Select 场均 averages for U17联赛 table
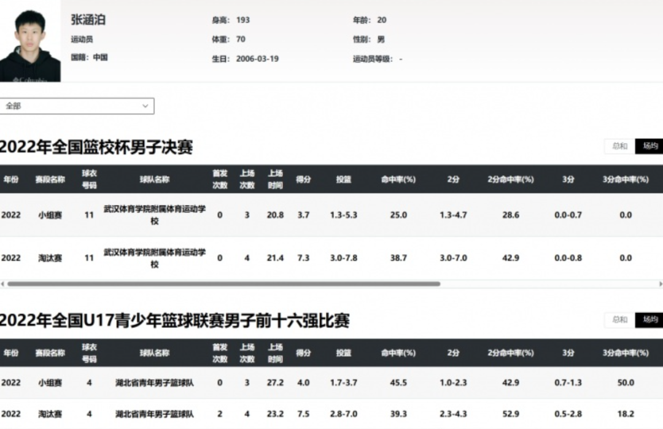This screenshot has height=429, width=663. pos(649,320)
